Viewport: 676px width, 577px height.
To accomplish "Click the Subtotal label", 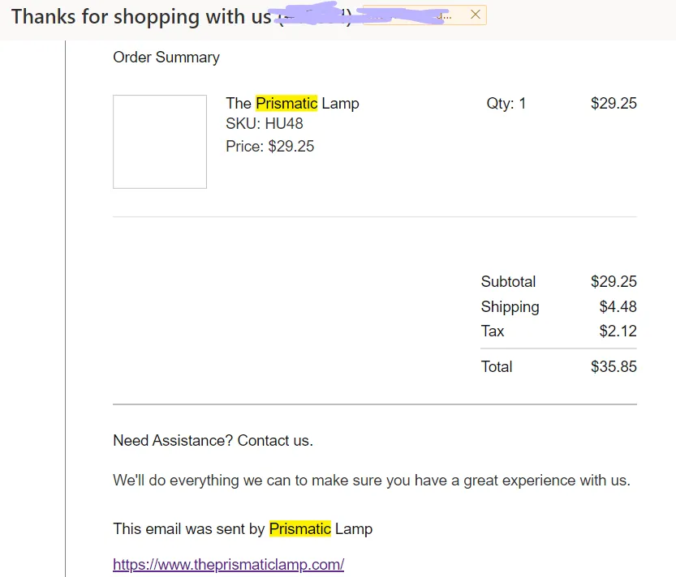I will coord(508,281).
